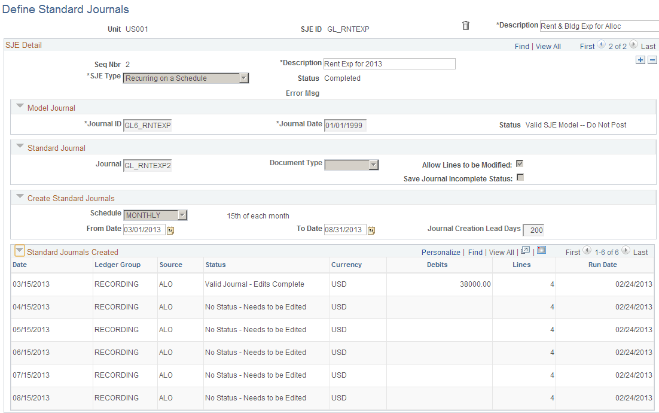Click the Journal Date field 01/01/1999

pyautogui.click(x=345, y=125)
